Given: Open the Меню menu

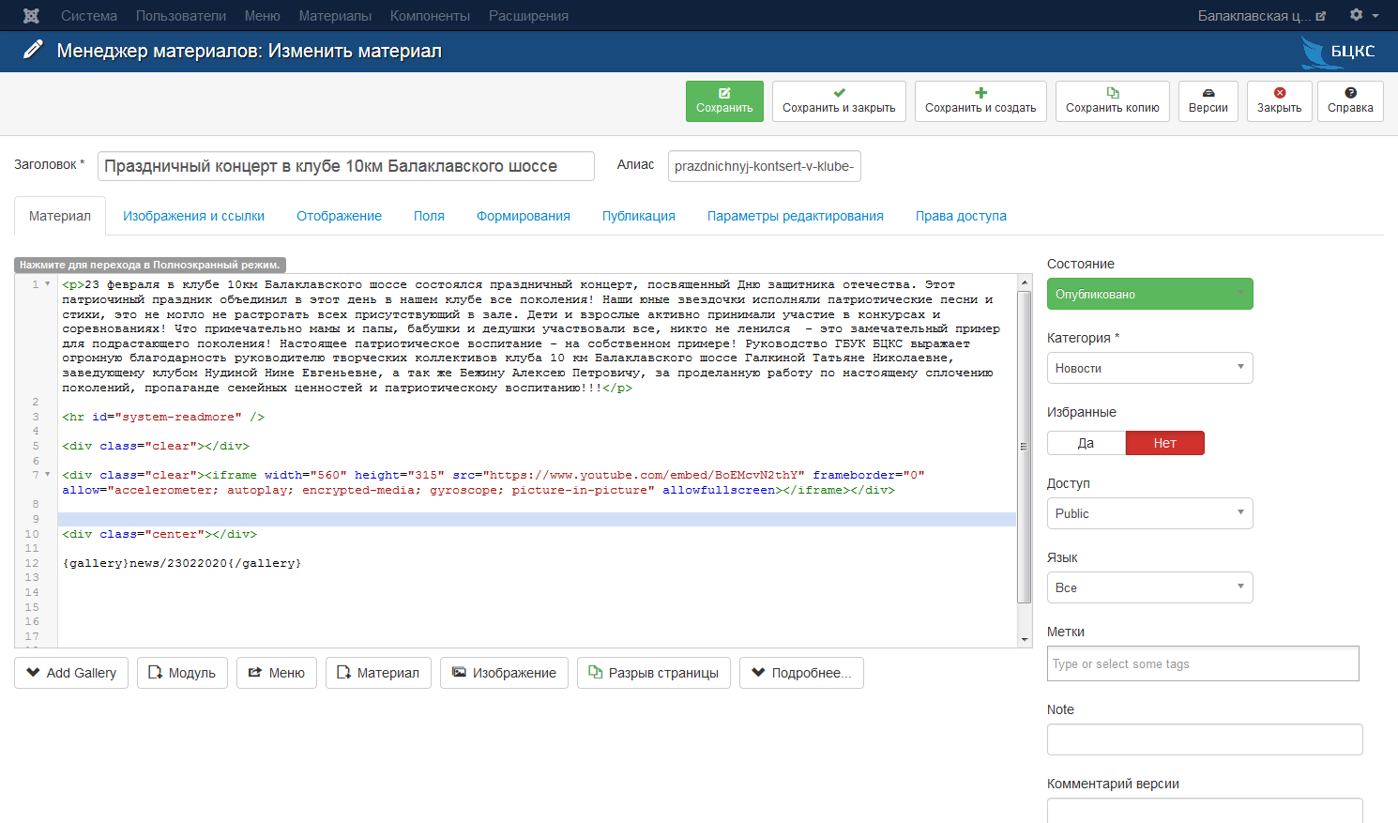Looking at the screenshot, I should [263, 16].
